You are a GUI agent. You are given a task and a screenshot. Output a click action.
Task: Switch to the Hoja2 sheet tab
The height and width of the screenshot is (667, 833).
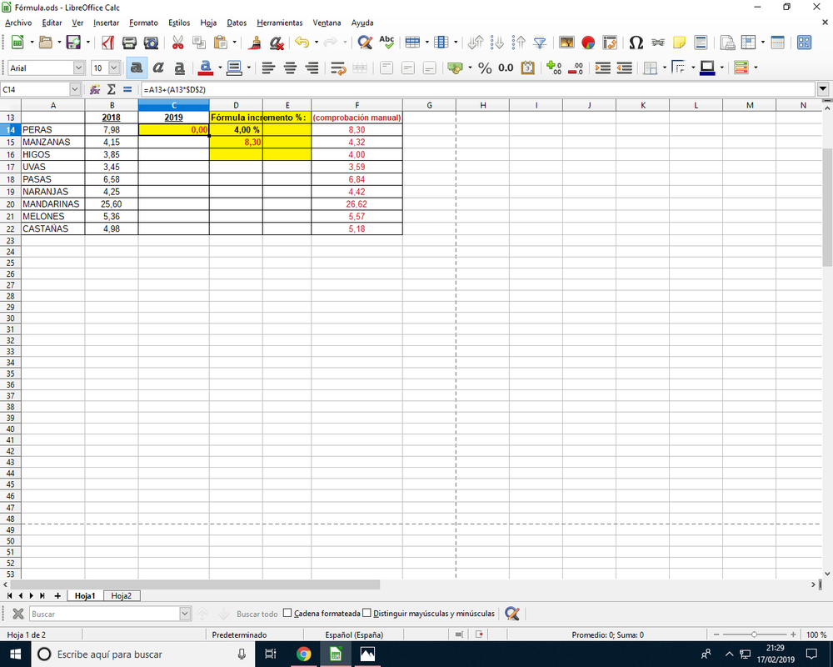[x=121, y=596]
